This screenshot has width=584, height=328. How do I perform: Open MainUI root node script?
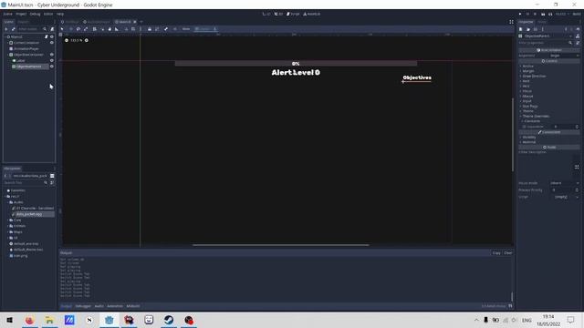[47, 36]
